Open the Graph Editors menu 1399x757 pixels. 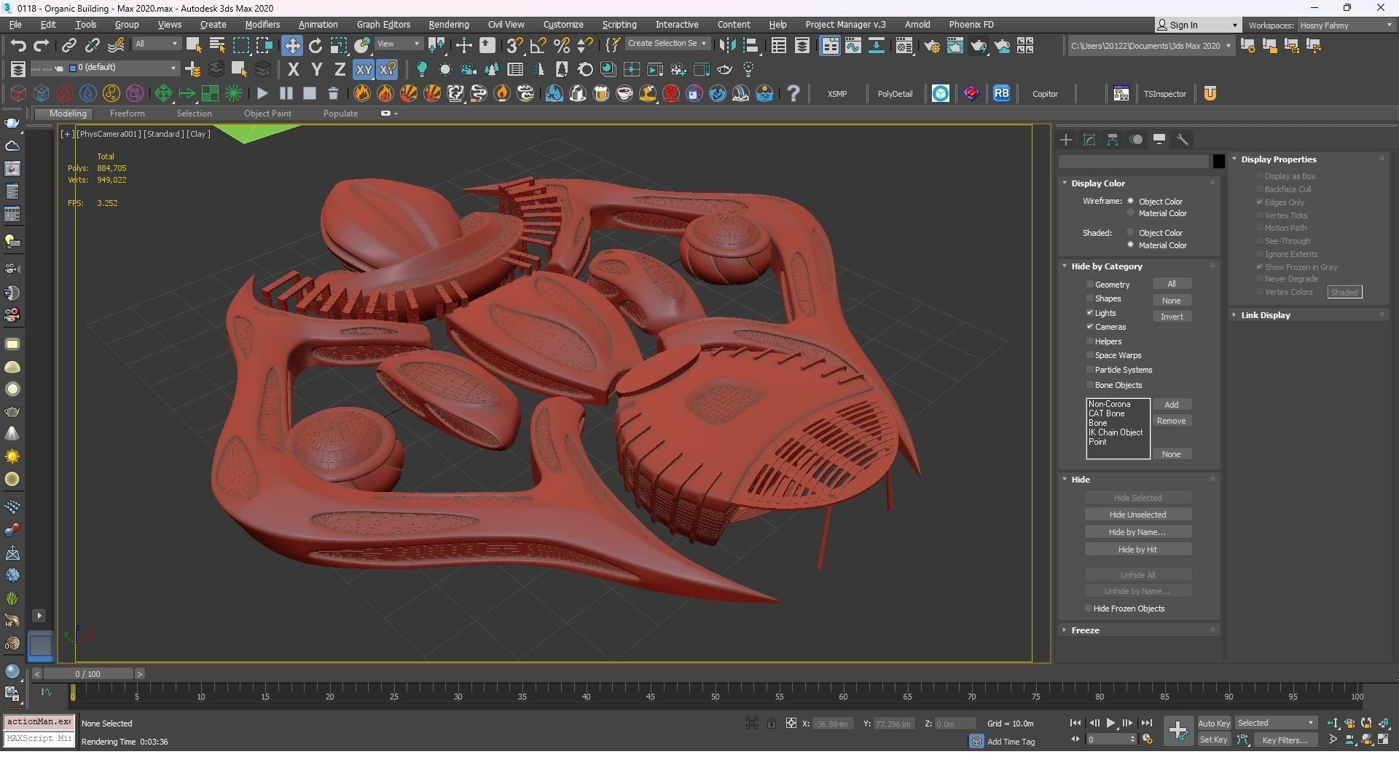pos(383,24)
